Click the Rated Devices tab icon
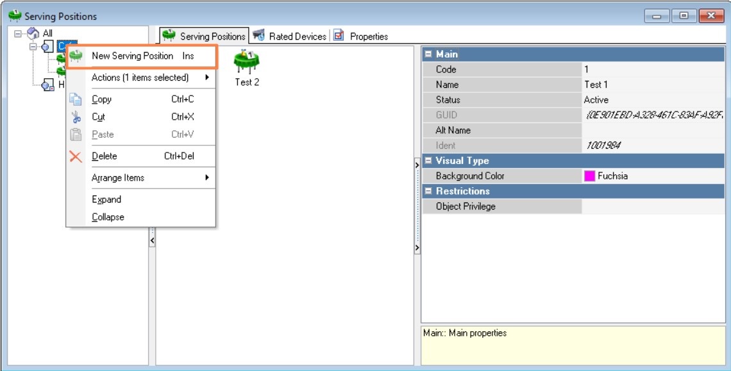Screen dimensions: 731x371 259,36
